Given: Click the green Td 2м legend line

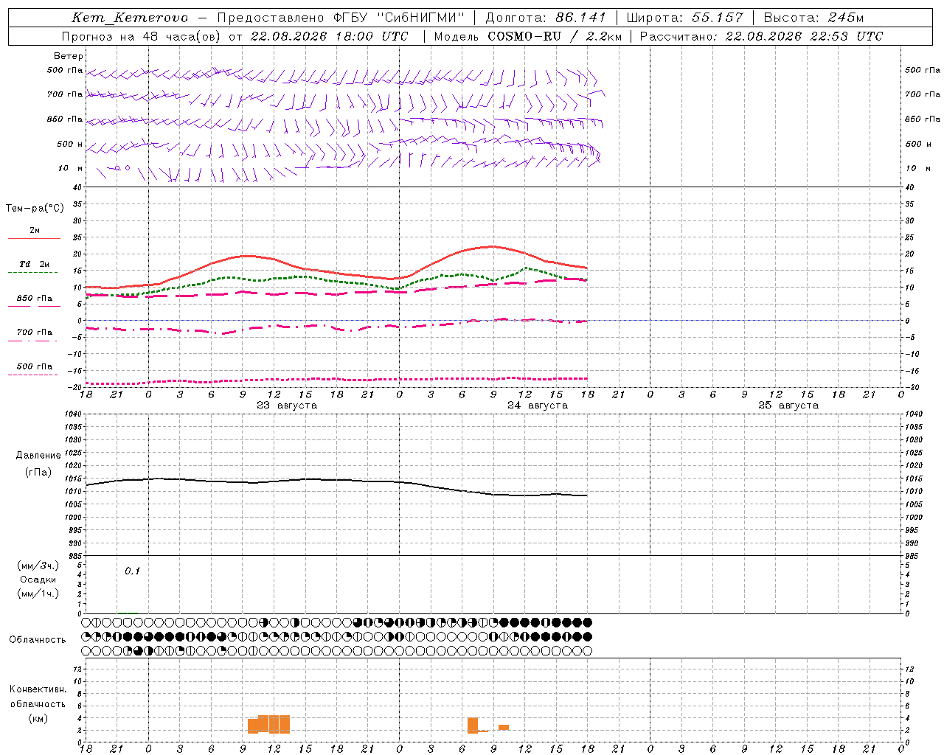Looking at the screenshot, I should (x=32, y=272).
